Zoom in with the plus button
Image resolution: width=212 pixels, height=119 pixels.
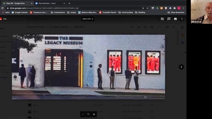94,114
